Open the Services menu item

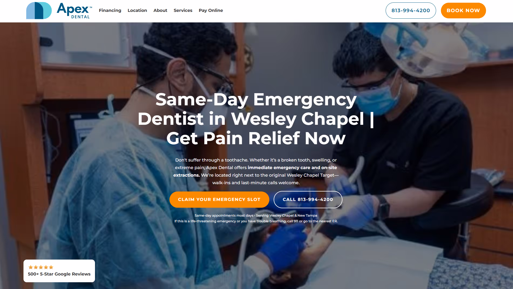pyautogui.click(x=183, y=10)
